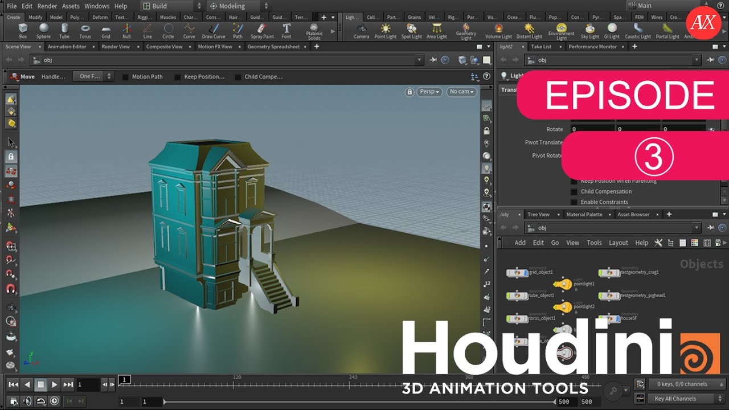The image size is (729, 410).
Task: Toggle the Keep Position checkbox
Action: click(178, 77)
